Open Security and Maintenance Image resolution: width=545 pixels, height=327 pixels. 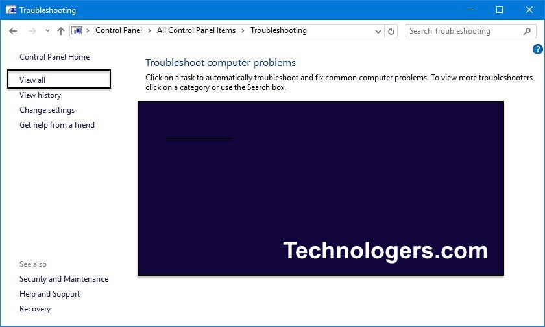pyautogui.click(x=64, y=279)
